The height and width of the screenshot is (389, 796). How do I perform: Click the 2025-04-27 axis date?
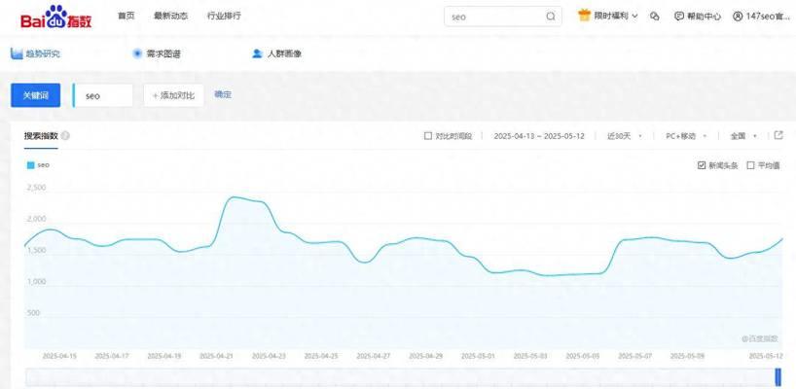click(374, 356)
